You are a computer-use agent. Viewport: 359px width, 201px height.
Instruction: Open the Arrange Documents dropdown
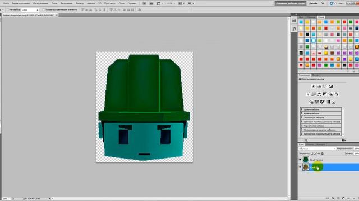[182, 3]
